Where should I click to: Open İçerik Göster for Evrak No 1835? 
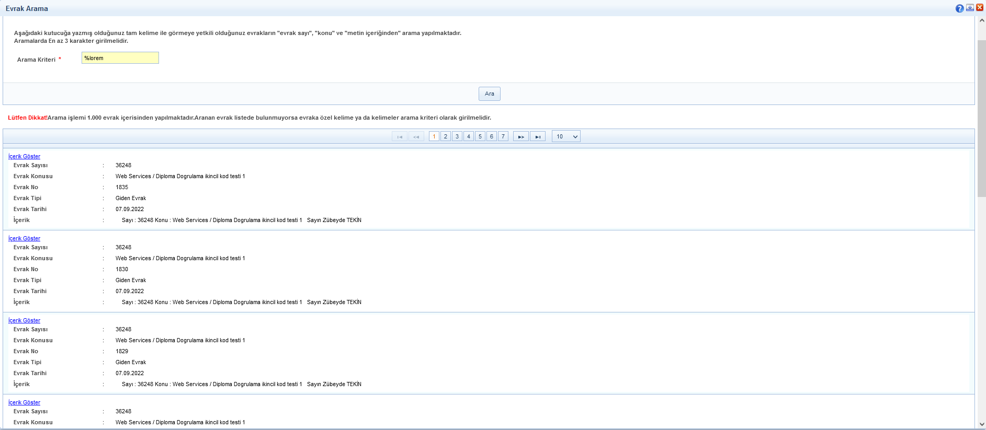click(24, 156)
